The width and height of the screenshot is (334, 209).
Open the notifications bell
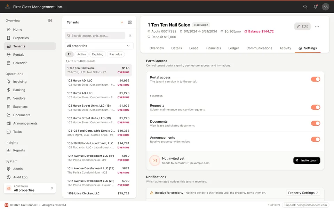coord(316,7)
